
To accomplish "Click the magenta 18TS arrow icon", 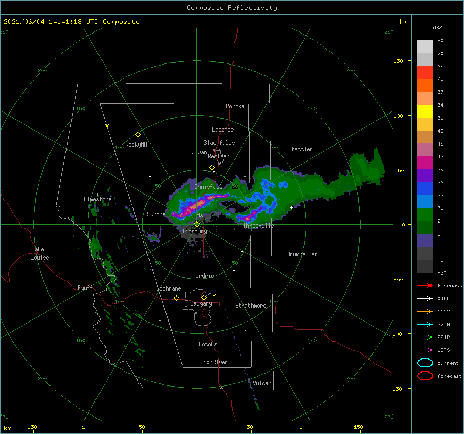I will coord(425,350).
